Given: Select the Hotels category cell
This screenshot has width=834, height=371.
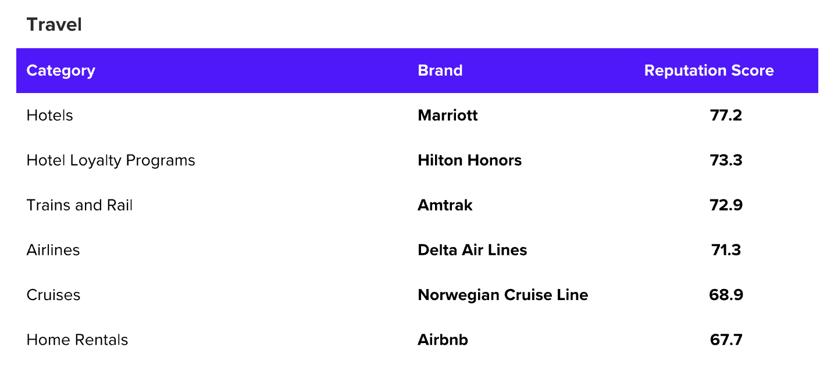Looking at the screenshot, I should click(x=49, y=116).
